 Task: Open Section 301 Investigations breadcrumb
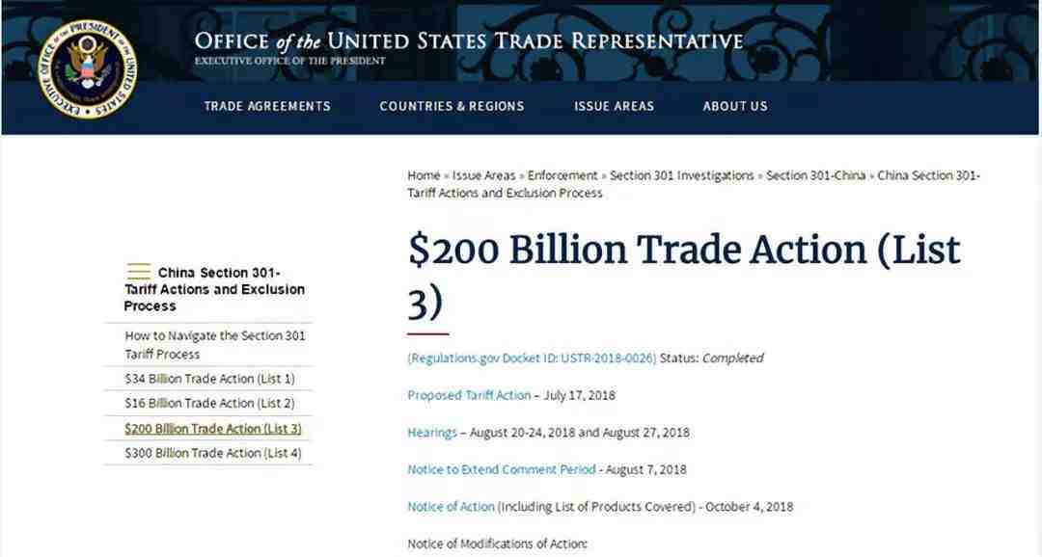682,175
